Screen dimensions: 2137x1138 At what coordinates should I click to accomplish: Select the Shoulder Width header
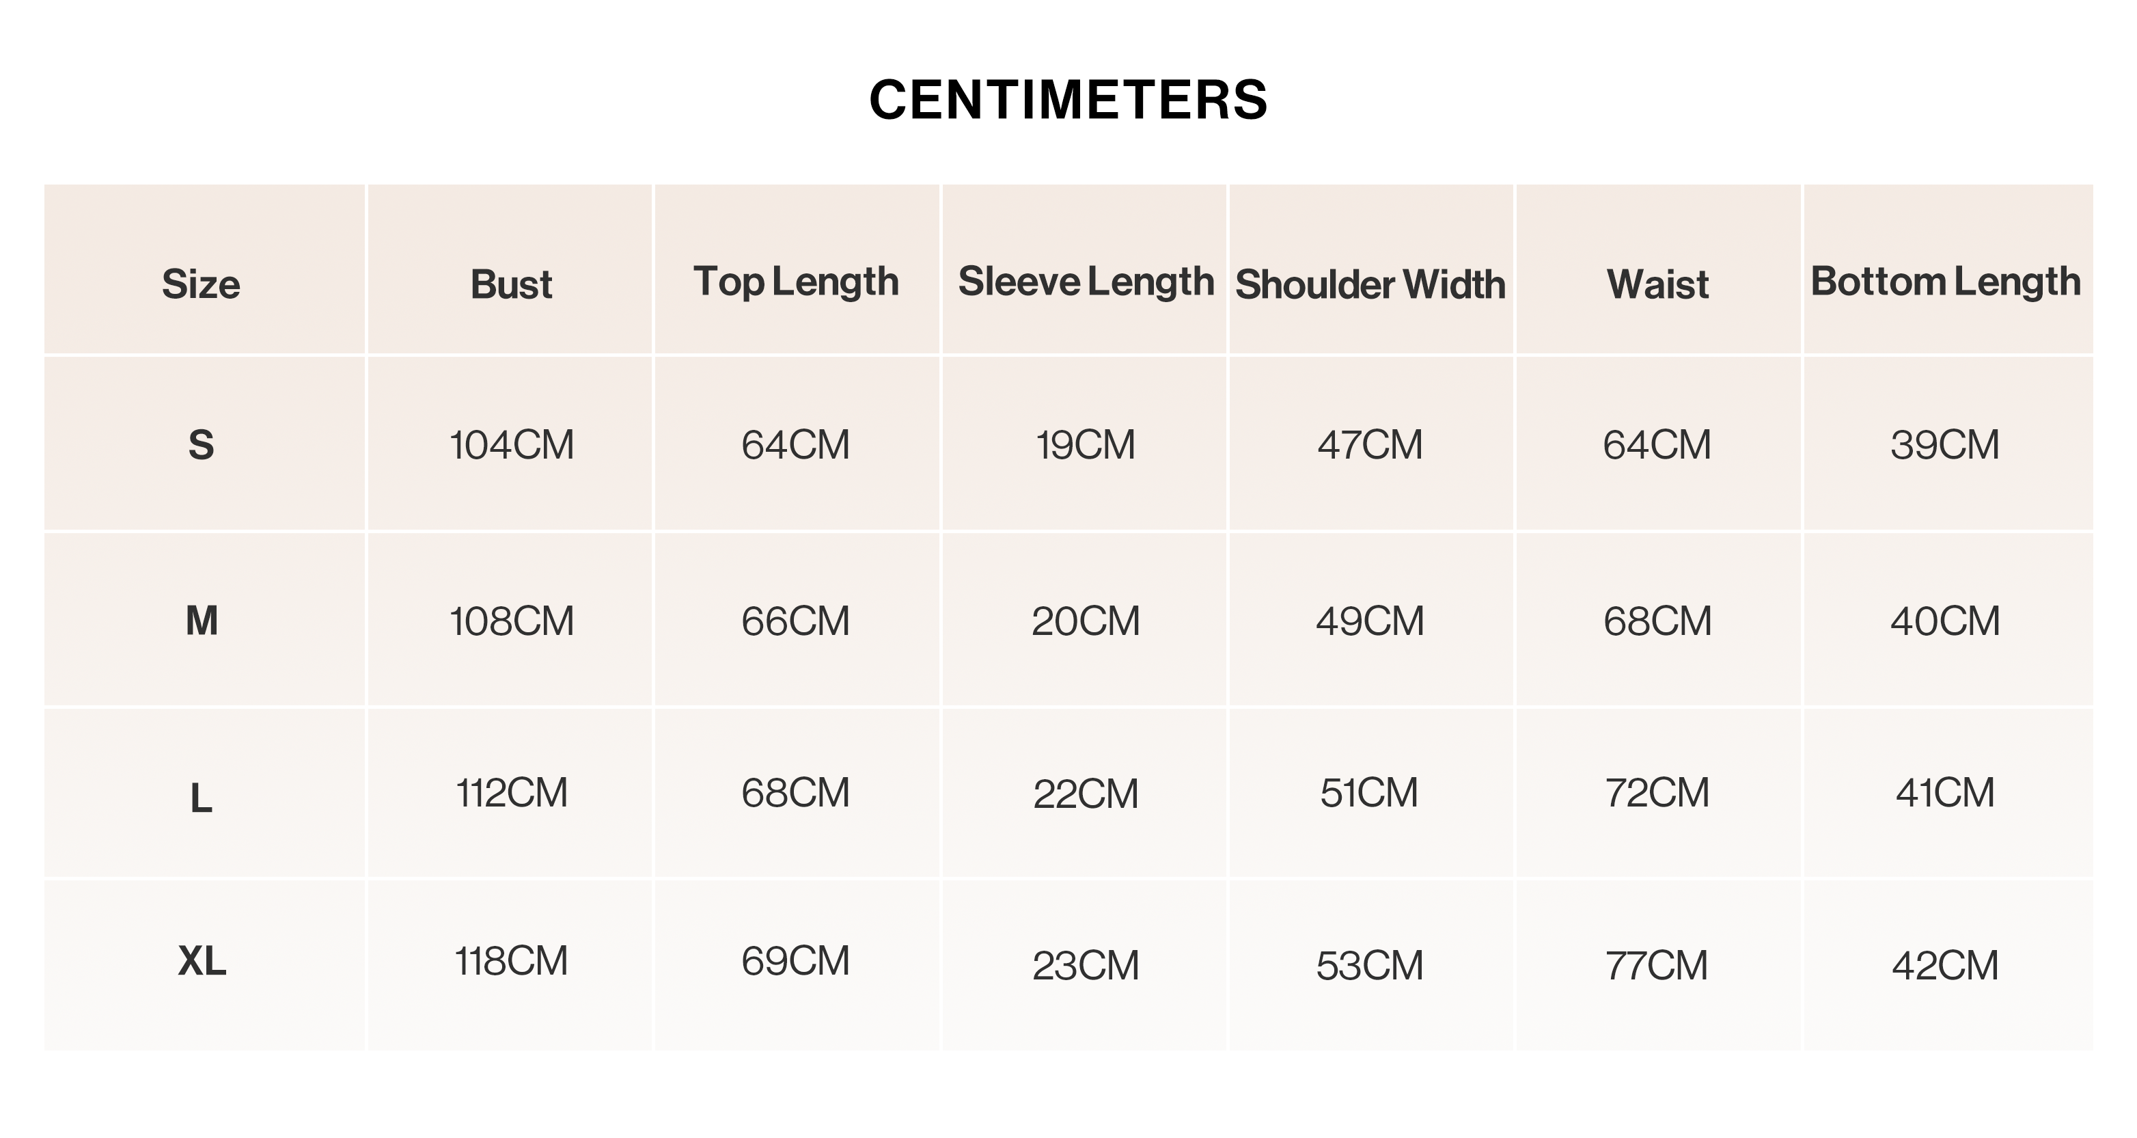(x=1370, y=285)
